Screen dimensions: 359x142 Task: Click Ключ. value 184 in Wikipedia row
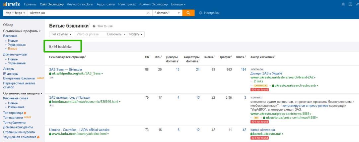[x=244, y=70]
